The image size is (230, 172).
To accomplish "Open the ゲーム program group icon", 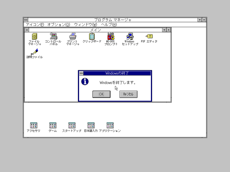I will pos(52,126).
